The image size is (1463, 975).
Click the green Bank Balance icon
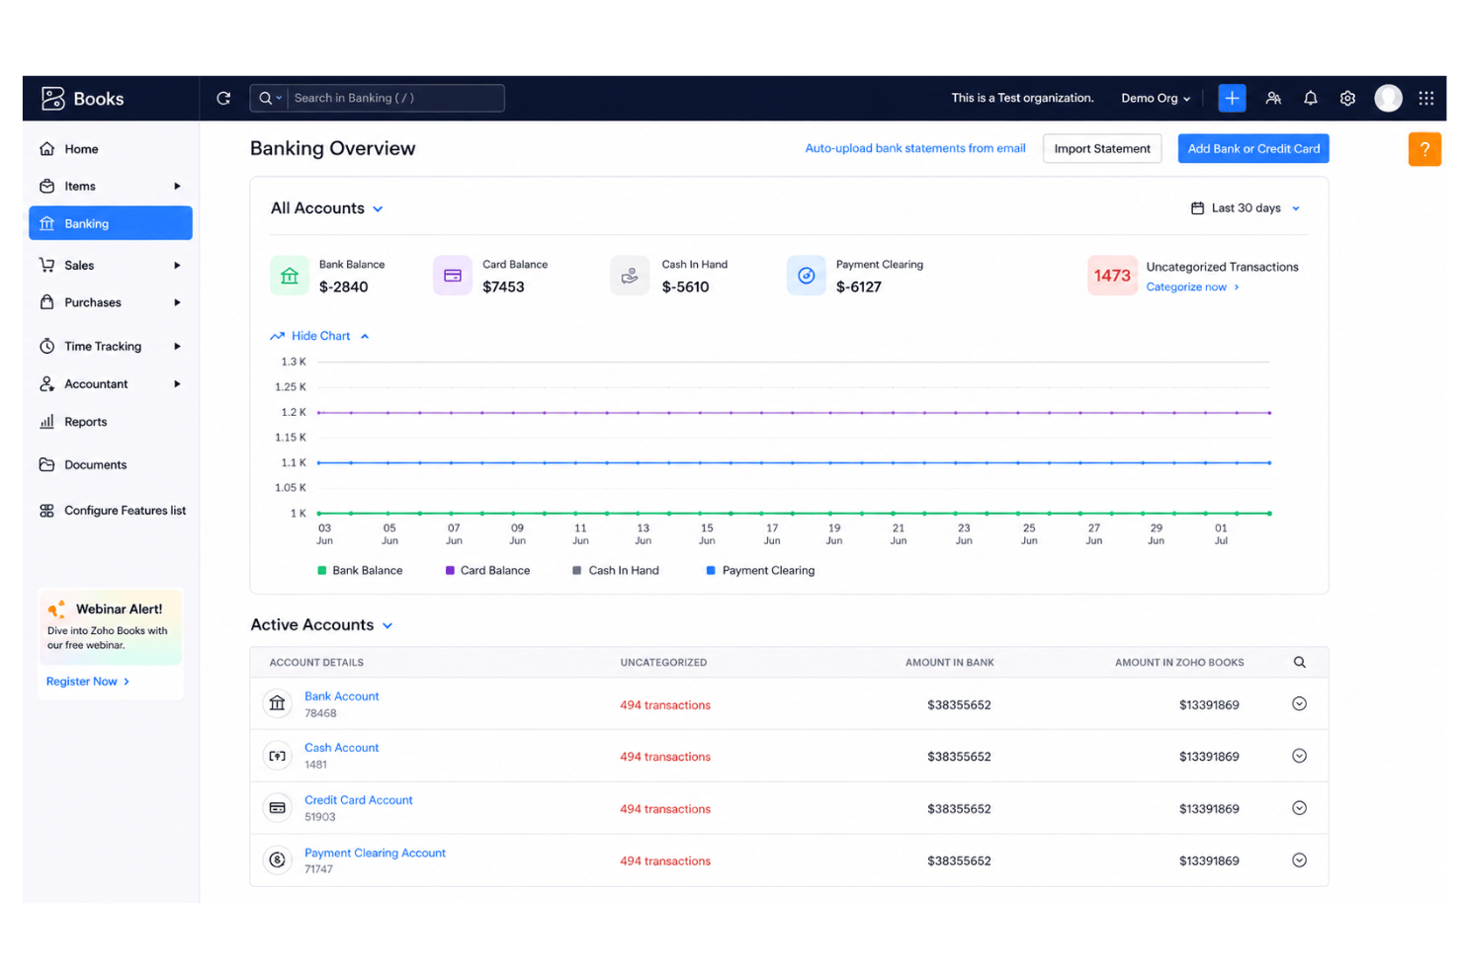coord(289,276)
